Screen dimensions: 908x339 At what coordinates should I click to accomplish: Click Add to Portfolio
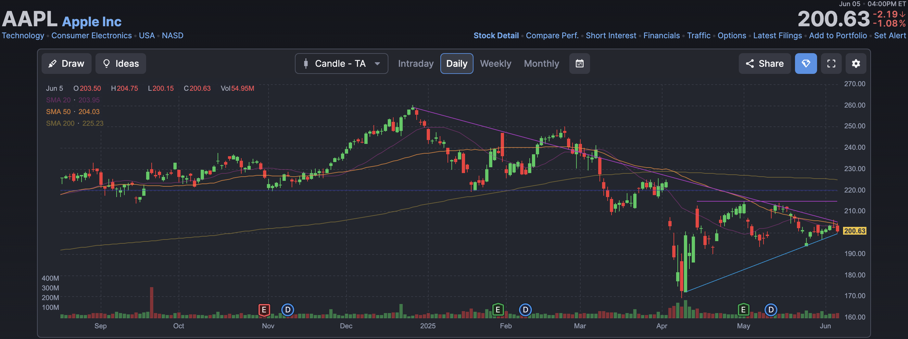[x=838, y=36]
